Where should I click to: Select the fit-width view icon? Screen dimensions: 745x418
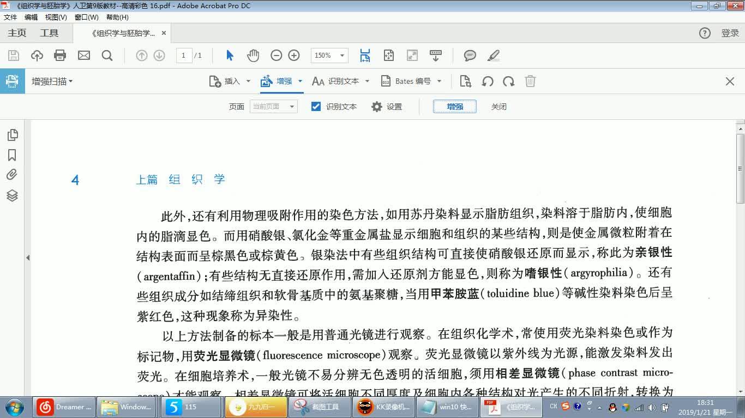365,55
